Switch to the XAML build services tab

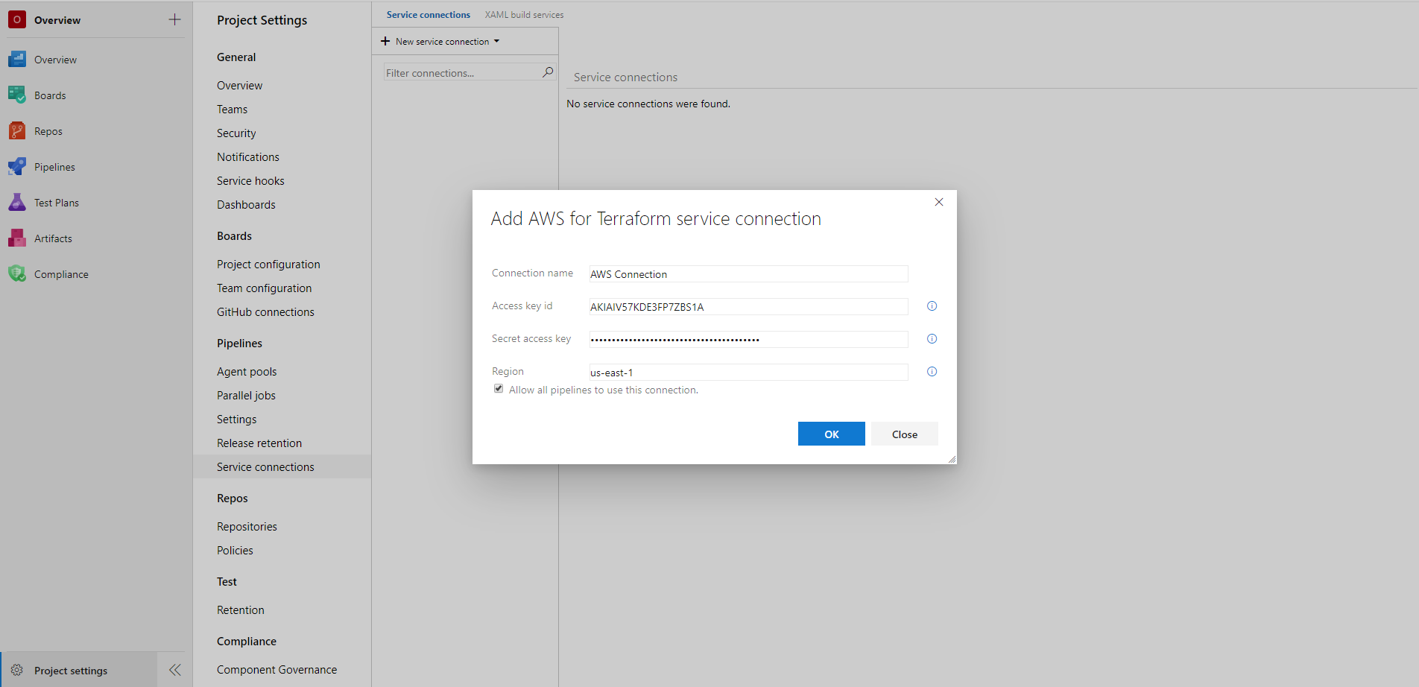click(524, 14)
